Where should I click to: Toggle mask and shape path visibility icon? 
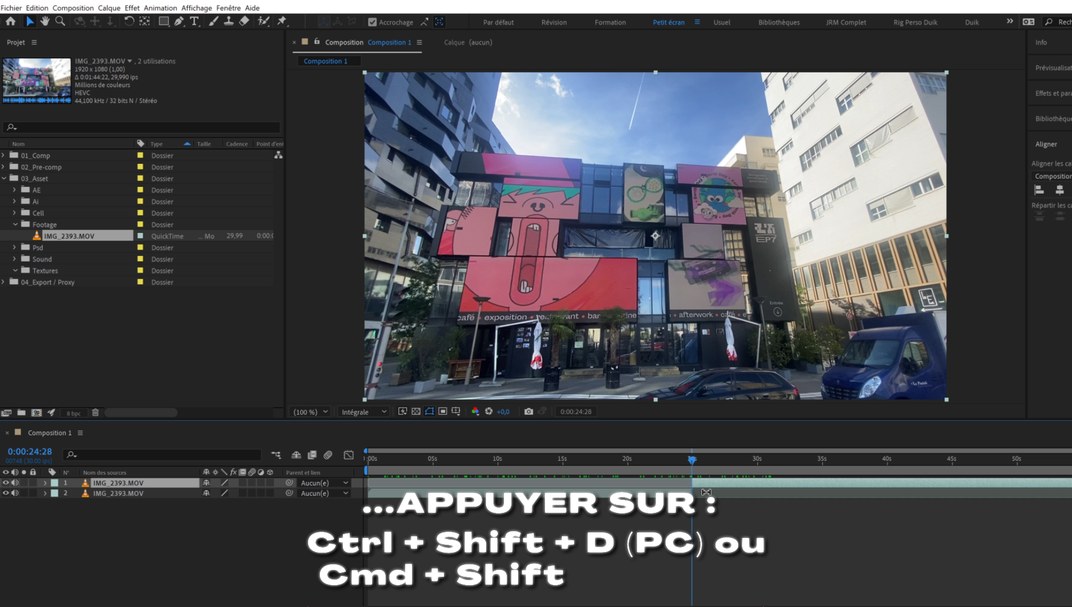pyautogui.click(x=429, y=411)
